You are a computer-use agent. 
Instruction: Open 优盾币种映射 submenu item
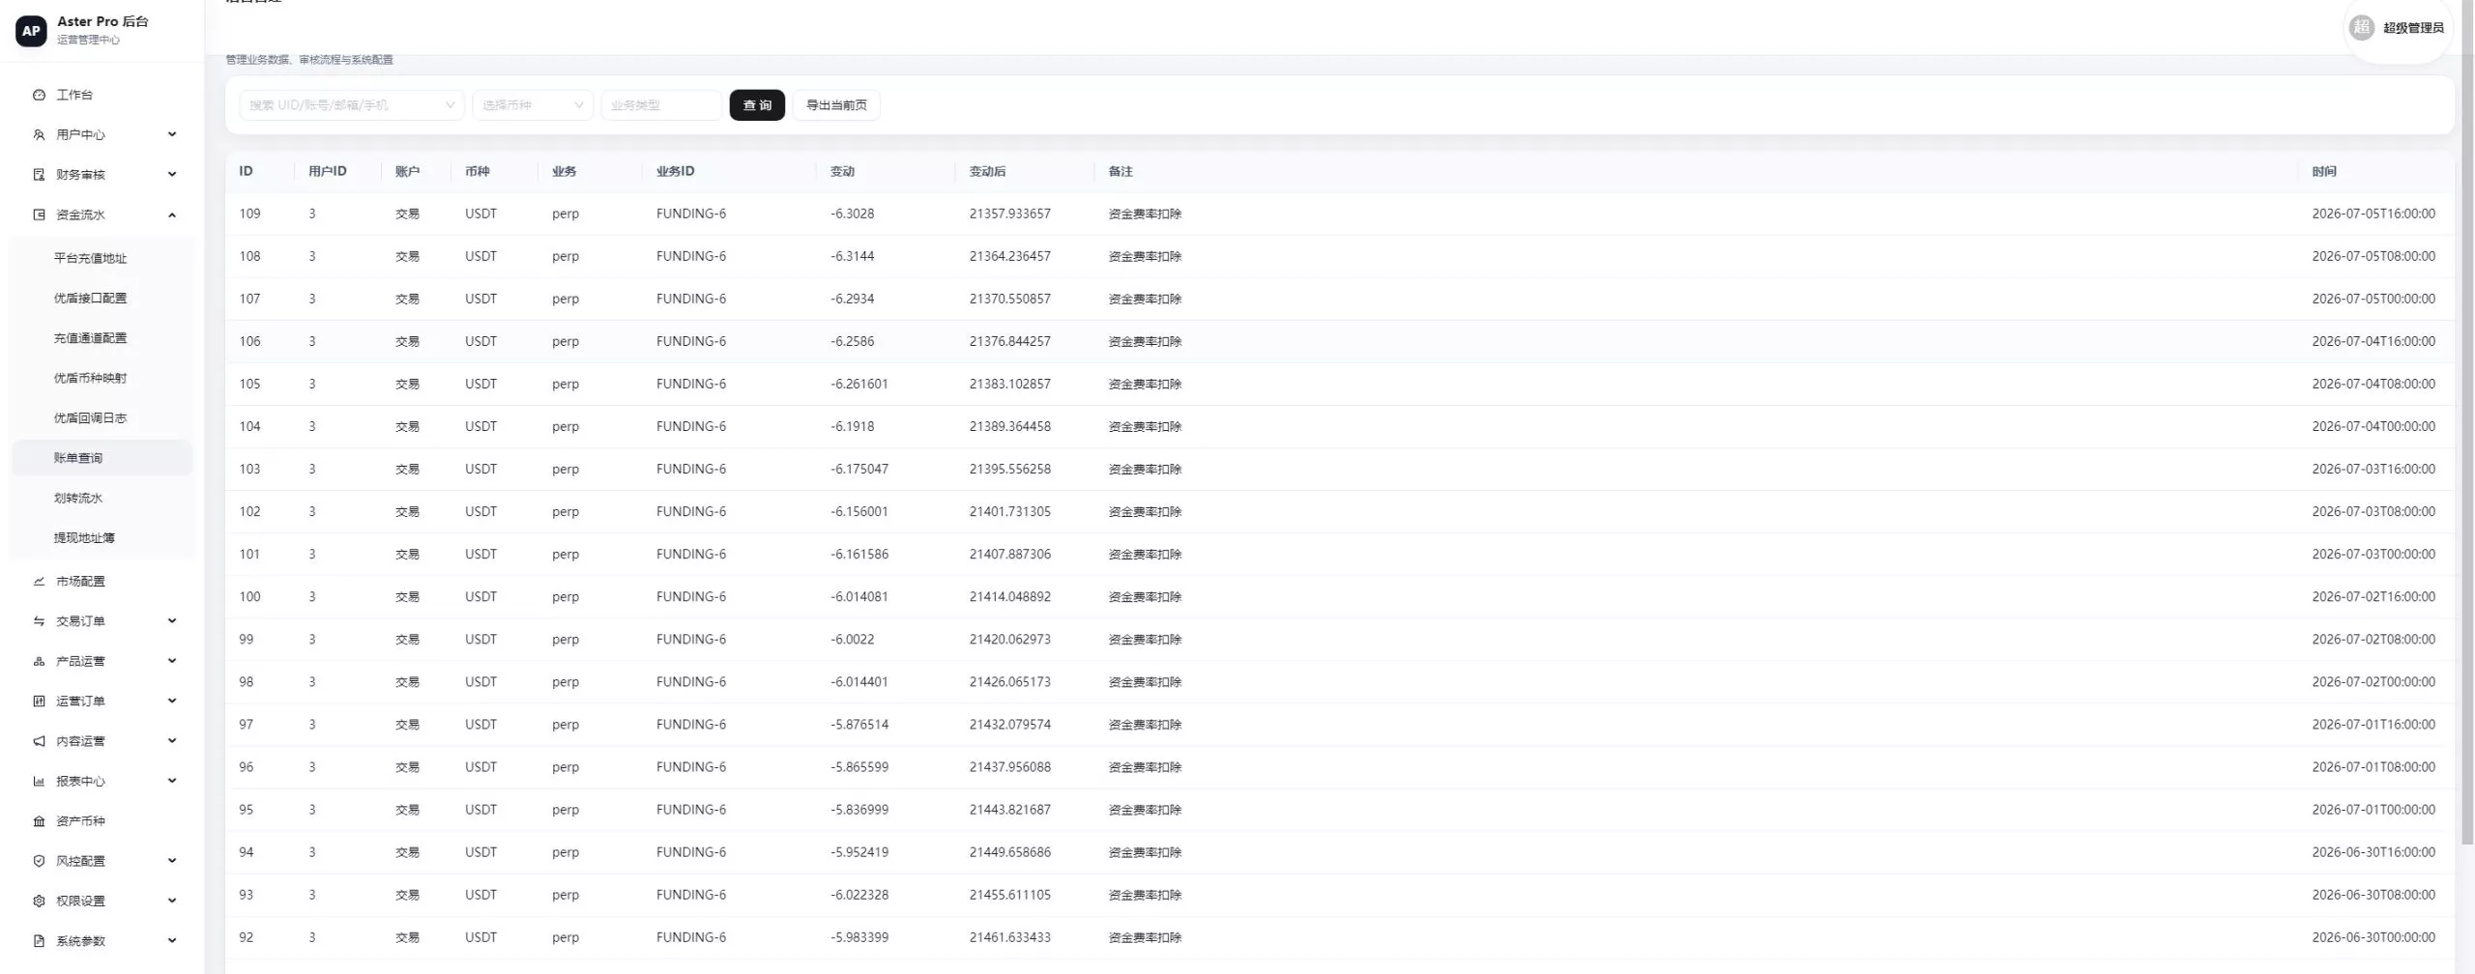102,378
